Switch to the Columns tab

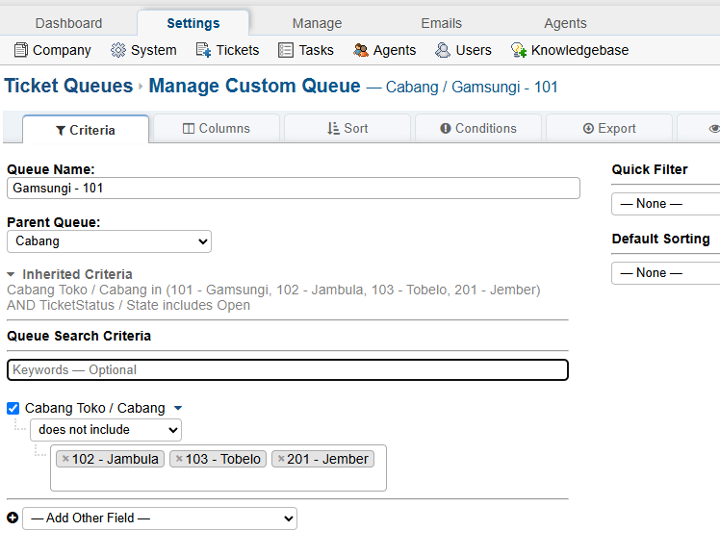pyautogui.click(x=217, y=129)
